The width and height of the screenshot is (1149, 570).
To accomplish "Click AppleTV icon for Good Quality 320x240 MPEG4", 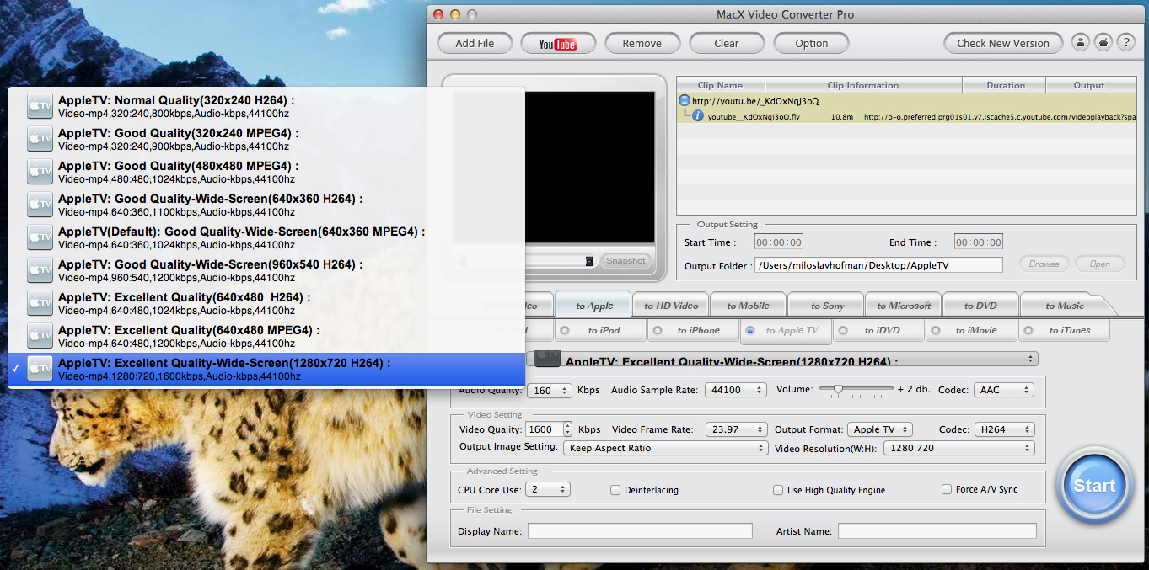I will click(40, 138).
